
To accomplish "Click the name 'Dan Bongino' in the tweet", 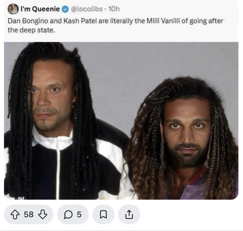I will [x=28, y=21].
